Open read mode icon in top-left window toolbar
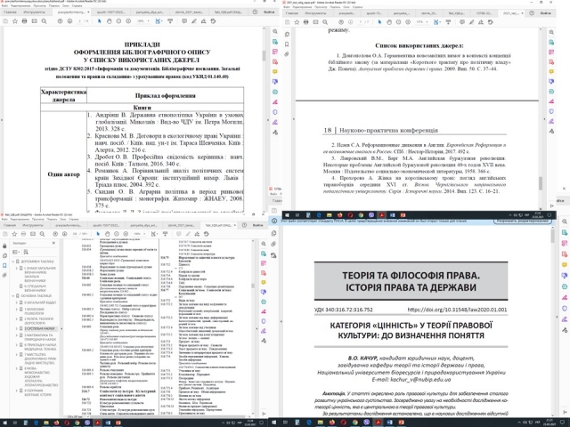The height and width of the screenshot is (427, 570). (x=170, y=21)
